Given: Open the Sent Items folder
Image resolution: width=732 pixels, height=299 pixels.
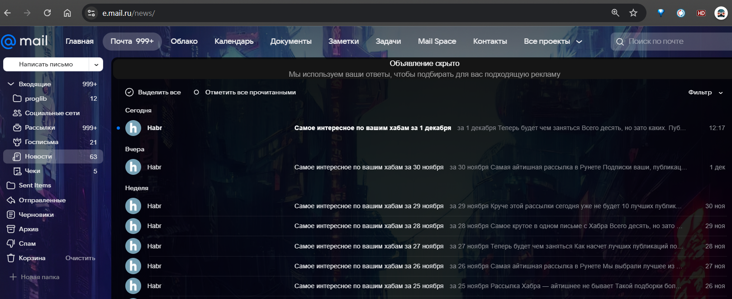Looking at the screenshot, I should pos(53,185).
